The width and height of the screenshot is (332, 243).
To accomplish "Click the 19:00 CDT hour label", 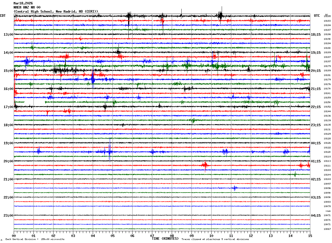I will coord(9,143).
